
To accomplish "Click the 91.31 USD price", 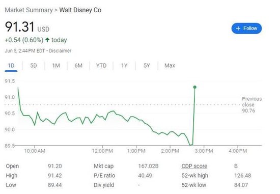I will tap(27, 27).
